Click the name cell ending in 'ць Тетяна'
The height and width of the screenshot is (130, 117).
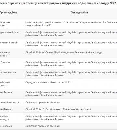(x=6, y=92)
